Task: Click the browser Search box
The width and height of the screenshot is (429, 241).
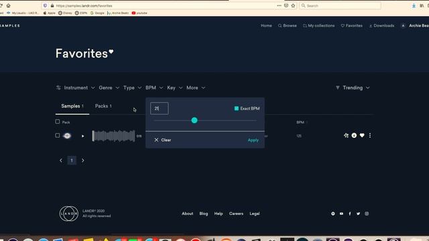Action: coord(340,5)
